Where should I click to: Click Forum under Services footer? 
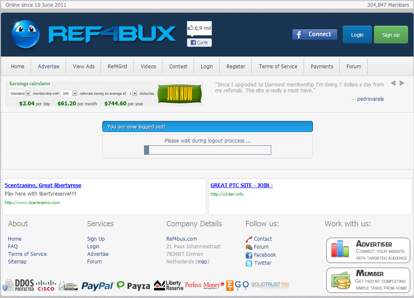(x=94, y=262)
